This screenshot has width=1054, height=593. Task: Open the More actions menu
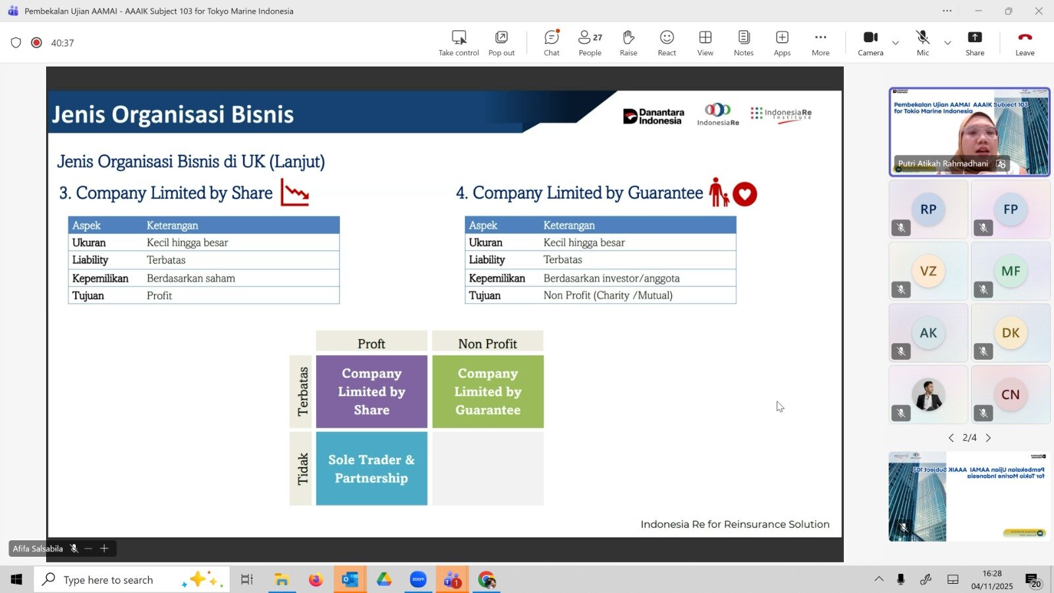[820, 43]
